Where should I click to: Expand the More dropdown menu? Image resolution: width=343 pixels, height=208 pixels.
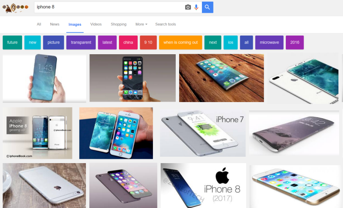[141, 24]
